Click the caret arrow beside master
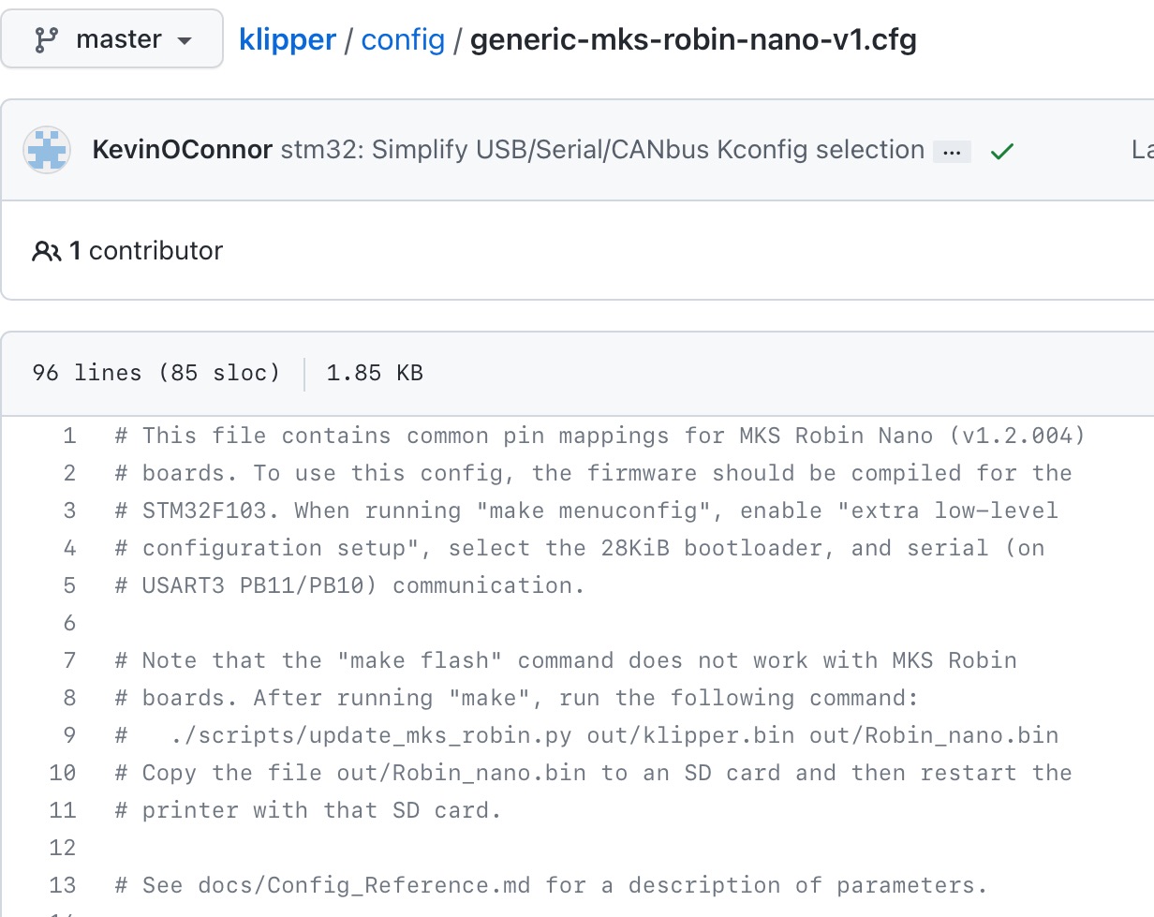This screenshot has height=917, width=1154. [x=185, y=41]
